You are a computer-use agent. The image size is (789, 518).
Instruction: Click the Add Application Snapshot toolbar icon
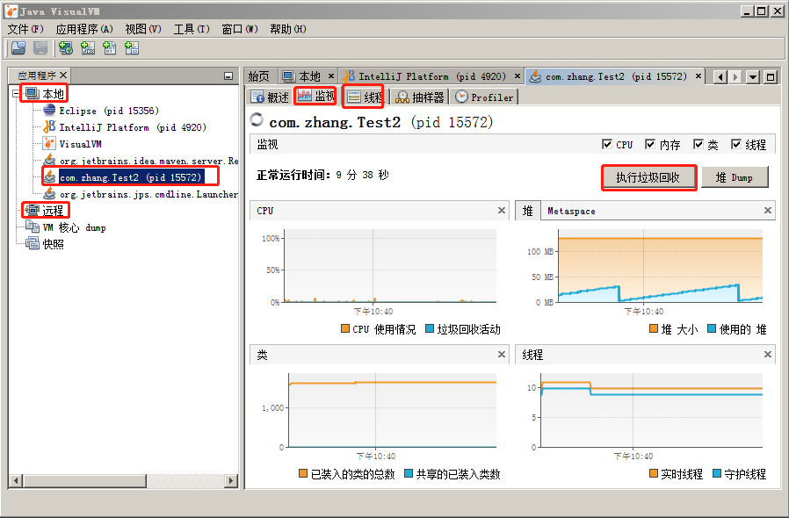click(x=132, y=48)
